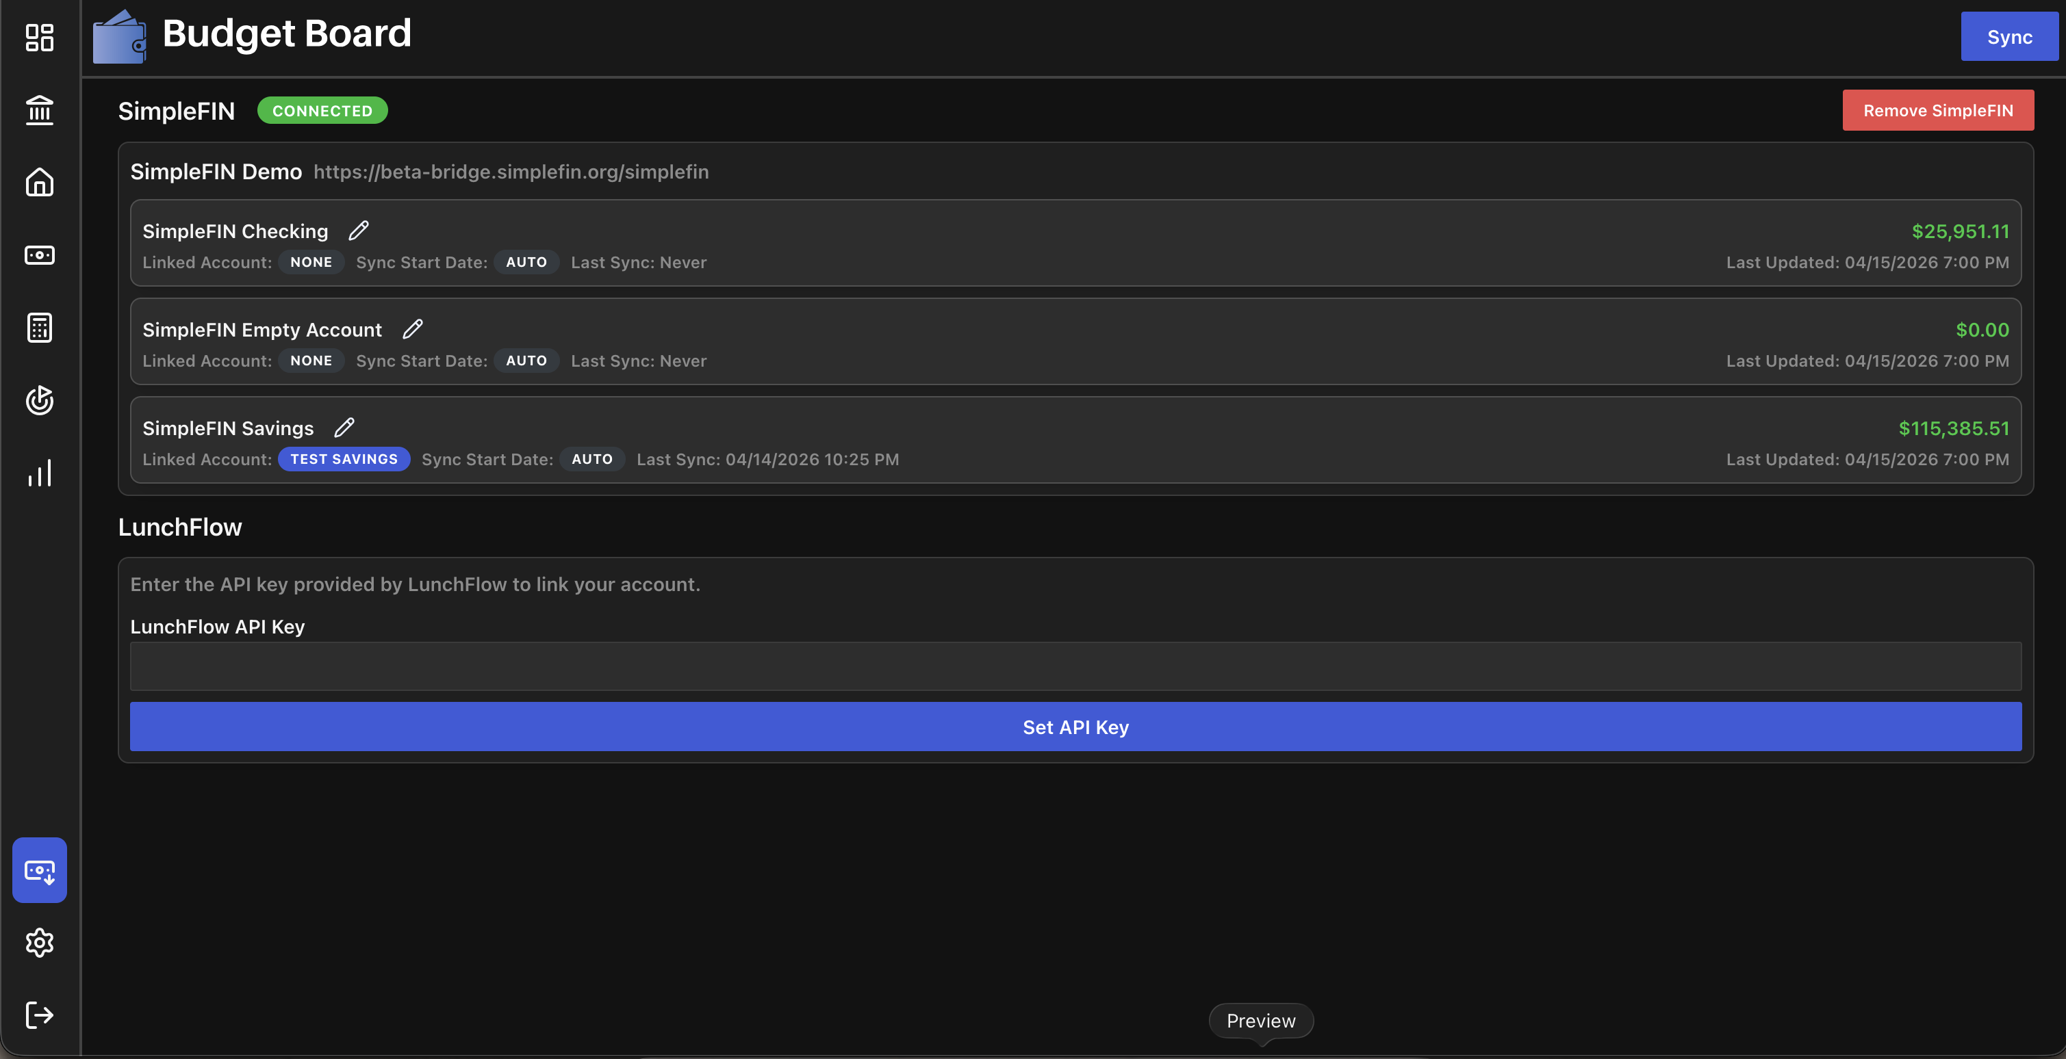The height and width of the screenshot is (1059, 2066).
Task: Click the Budget Board wallet logo
Action: click(x=120, y=37)
